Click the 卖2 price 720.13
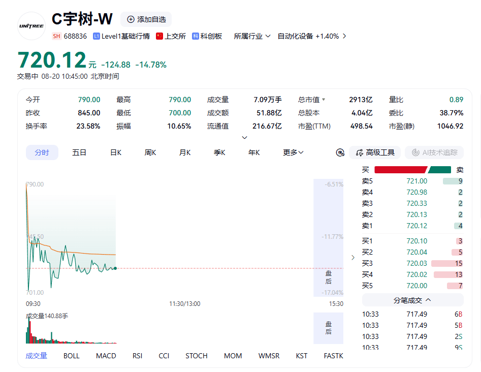Viewport: 481px width, 372px height. (417, 214)
